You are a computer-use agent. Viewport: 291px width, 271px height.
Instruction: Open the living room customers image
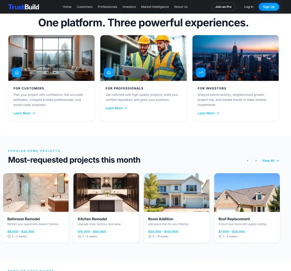click(51, 58)
